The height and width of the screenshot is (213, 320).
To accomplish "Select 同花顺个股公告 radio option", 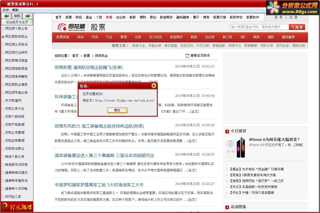I will (15, 29).
